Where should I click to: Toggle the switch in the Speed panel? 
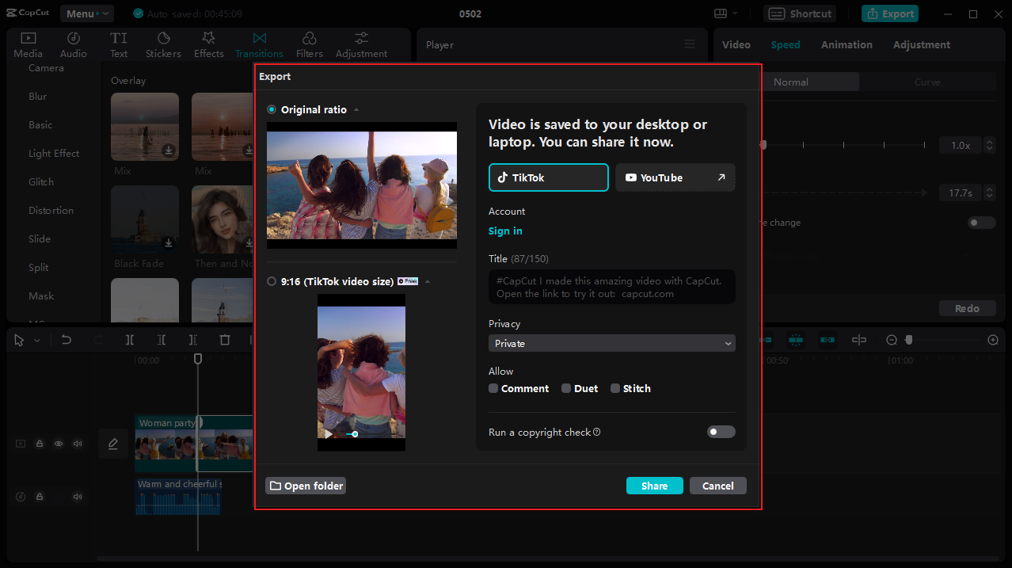(x=982, y=223)
